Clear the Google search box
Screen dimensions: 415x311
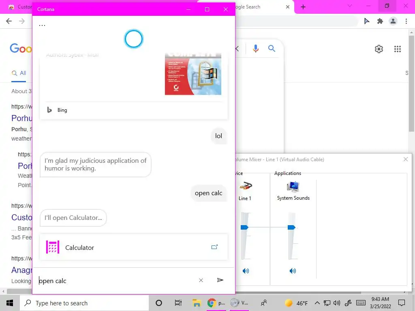click(237, 49)
